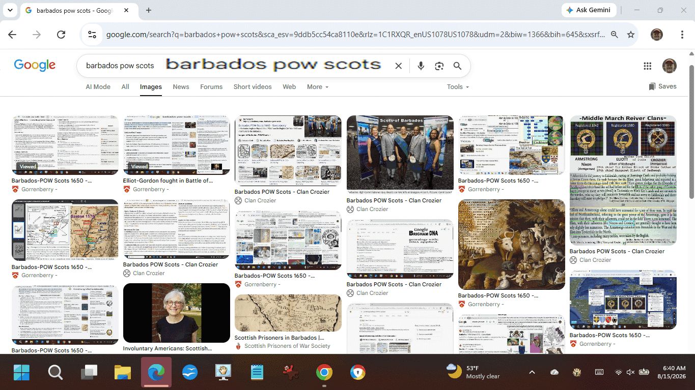Viewport: 695px width, 390px height.
Task: Open 'Scottish Prisoners in Barbados |...' result title
Action: click(279, 338)
